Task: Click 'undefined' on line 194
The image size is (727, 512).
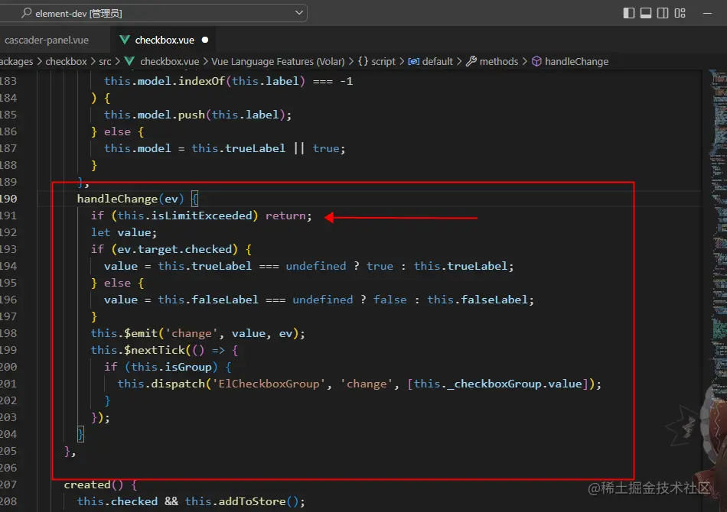Action: pyautogui.click(x=316, y=266)
